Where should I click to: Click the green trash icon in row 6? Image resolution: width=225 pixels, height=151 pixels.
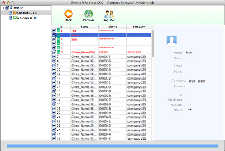[x=58, y=52]
